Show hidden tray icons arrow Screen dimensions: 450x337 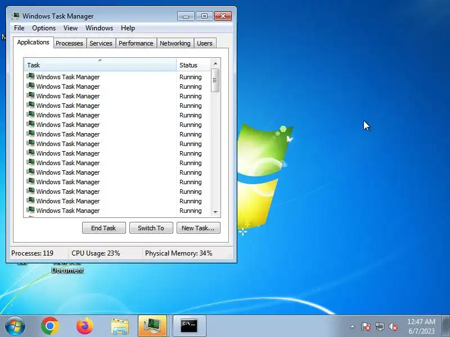353,326
